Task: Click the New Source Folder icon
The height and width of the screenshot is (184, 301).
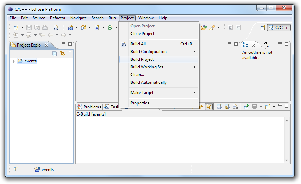Action: coord(84,27)
